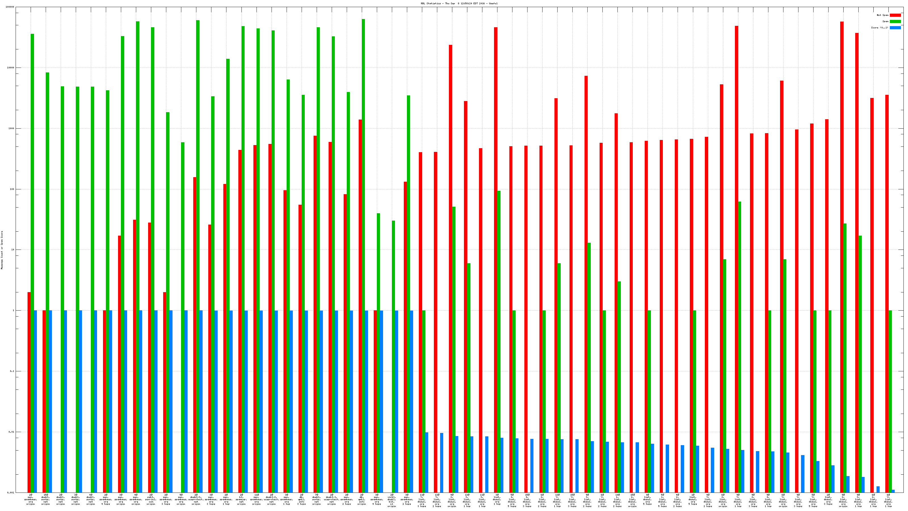The width and height of the screenshot is (908, 511).
Task: Click the virbl.dnsbl.bit.nl origin x-axis label
Action: pyautogui.click(x=392, y=500)
